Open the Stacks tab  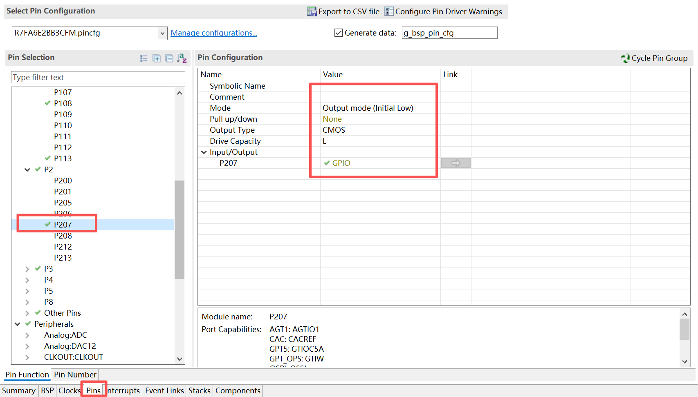[x=199, y=390]
